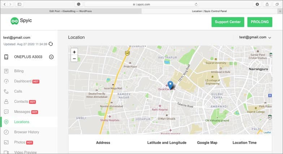Go forward with the browser forward arrow
The image size is (283, 154).
10,4
